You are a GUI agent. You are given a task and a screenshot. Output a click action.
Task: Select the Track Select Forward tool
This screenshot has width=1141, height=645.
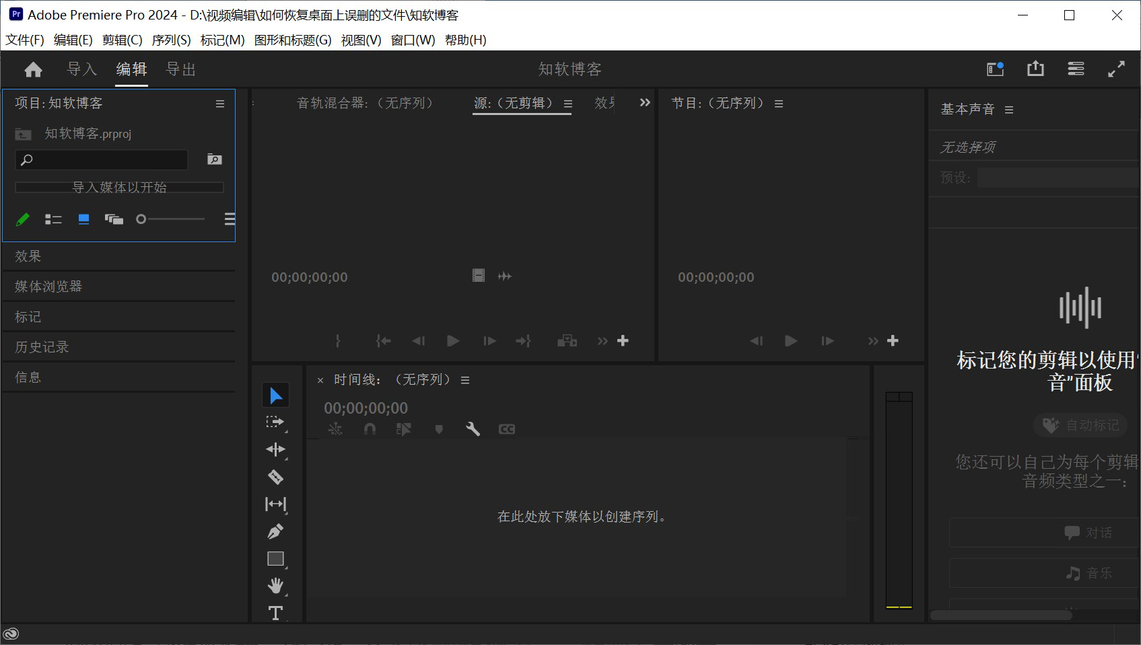[275, 422]
